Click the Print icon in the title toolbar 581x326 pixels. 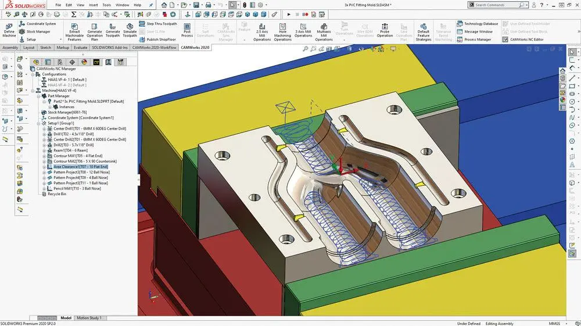click(x=209, y=5)
